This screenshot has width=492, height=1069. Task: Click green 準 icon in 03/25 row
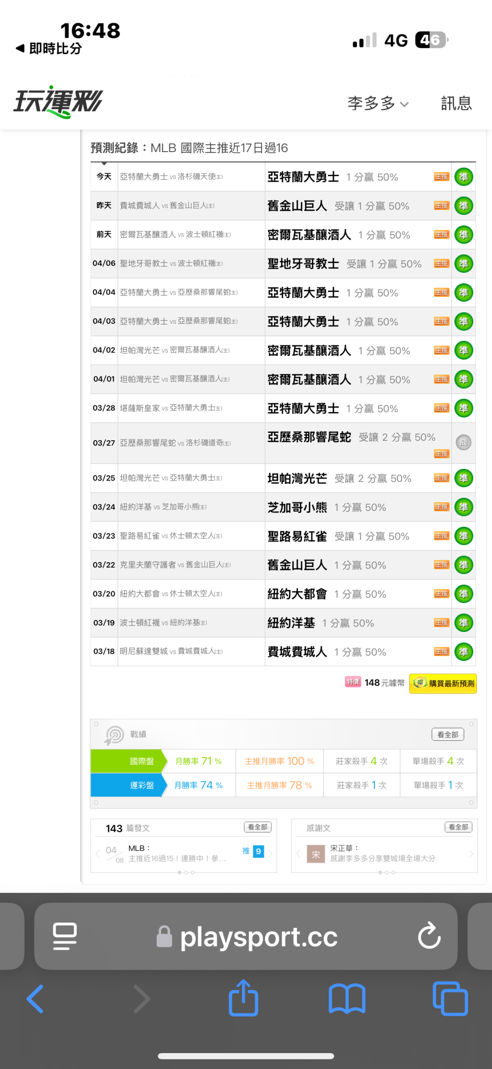pyautogui.click(x=464, y=478)
